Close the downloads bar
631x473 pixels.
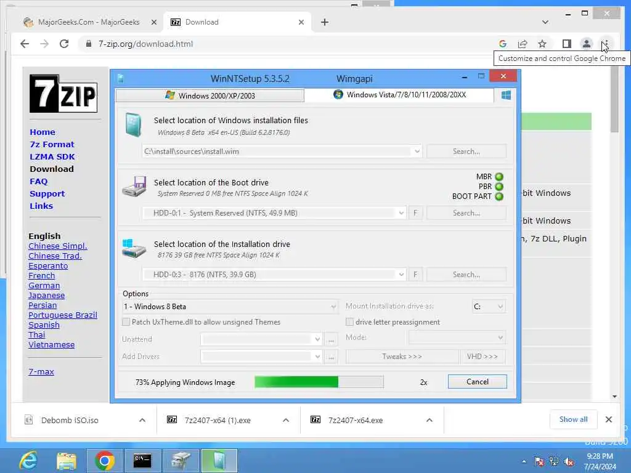pos(608,419)
